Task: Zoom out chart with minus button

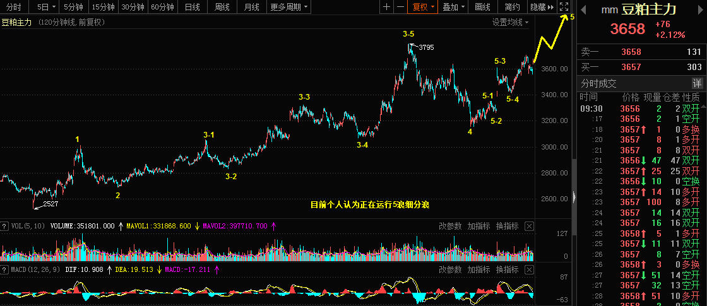Action: 400,7
